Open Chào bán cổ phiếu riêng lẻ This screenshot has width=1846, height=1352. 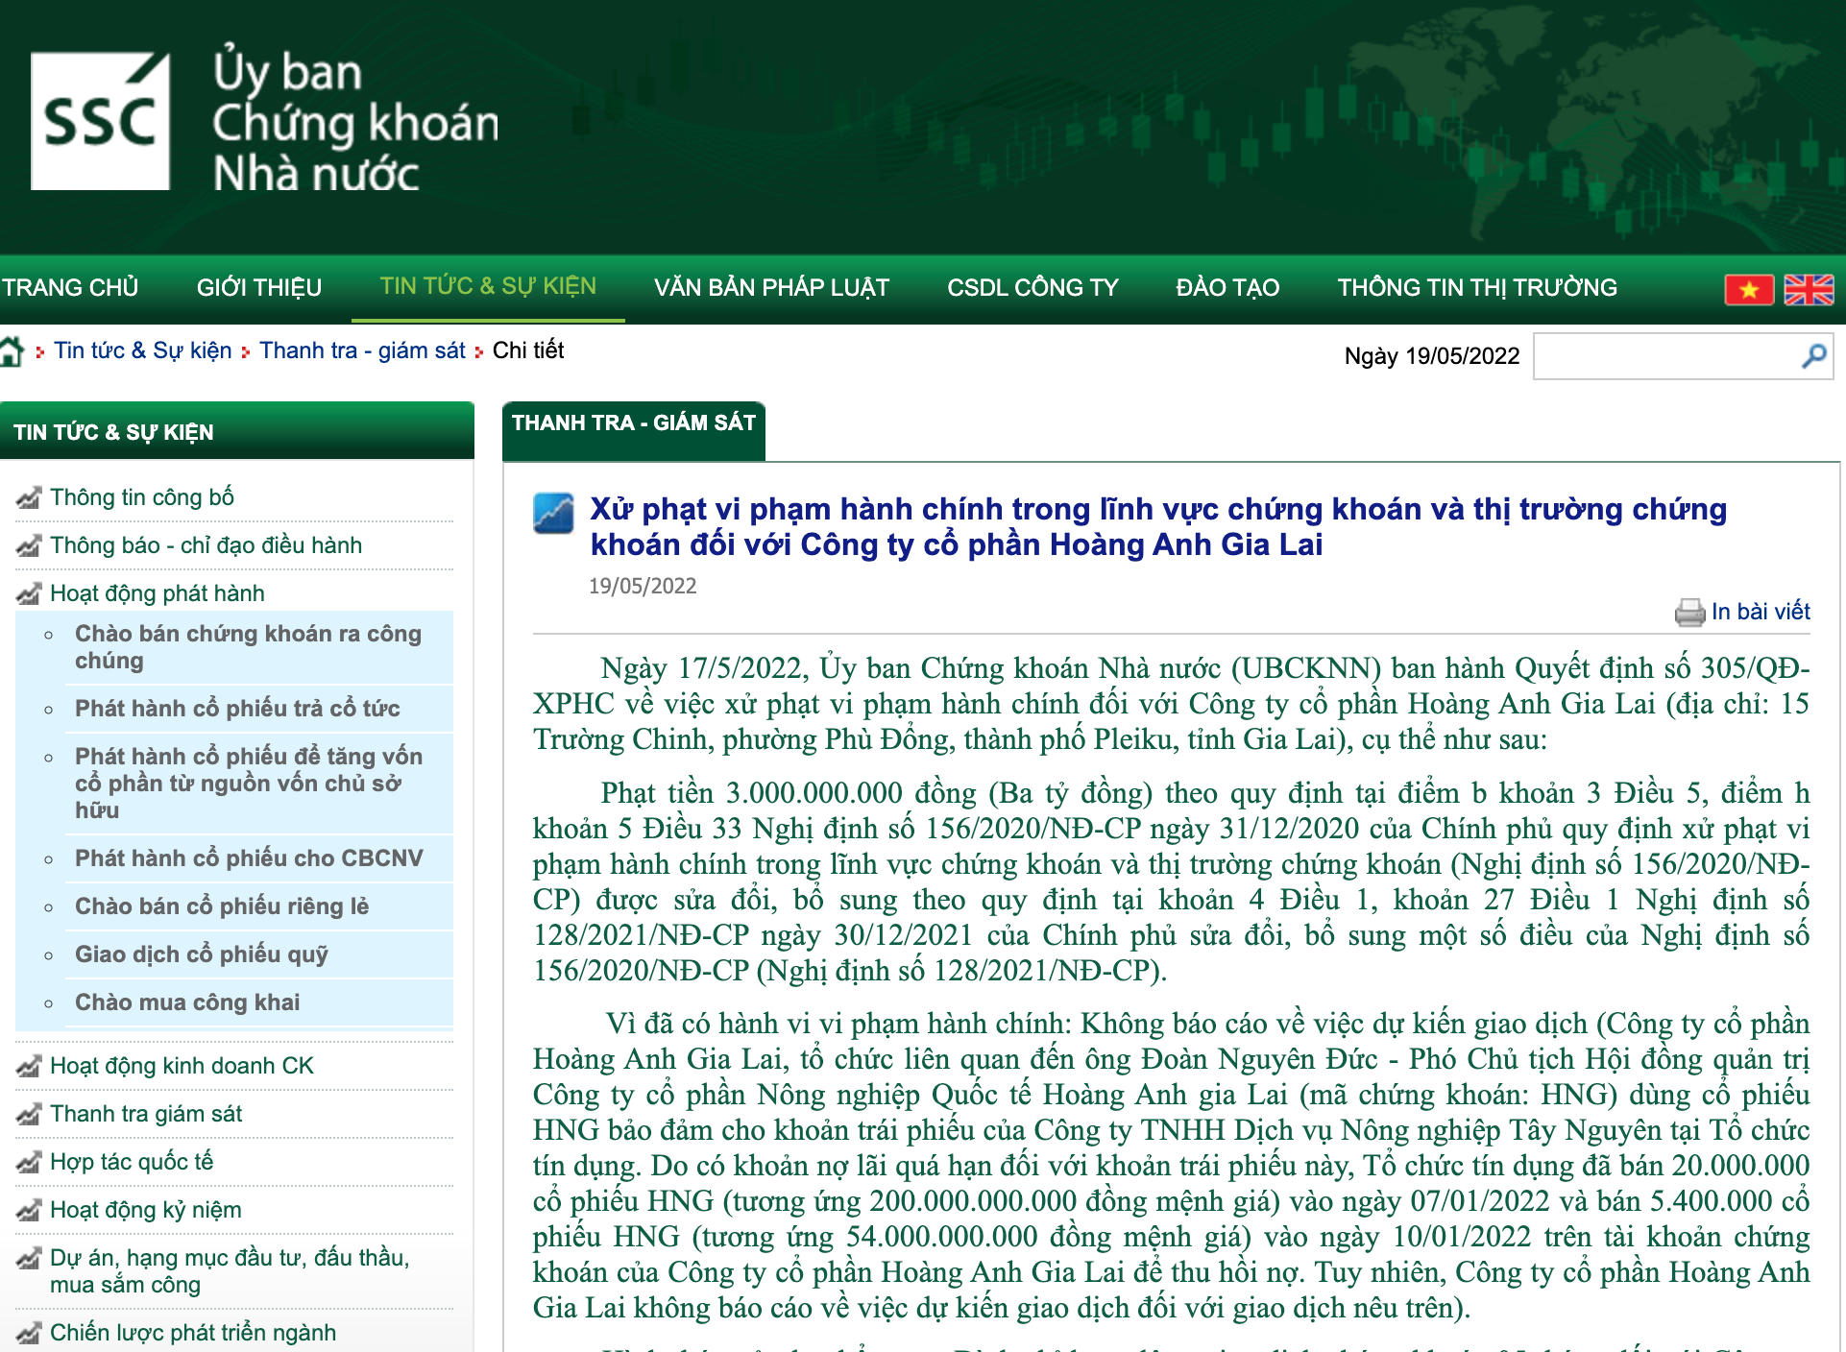pyautogui.click(x=222, y=906)
